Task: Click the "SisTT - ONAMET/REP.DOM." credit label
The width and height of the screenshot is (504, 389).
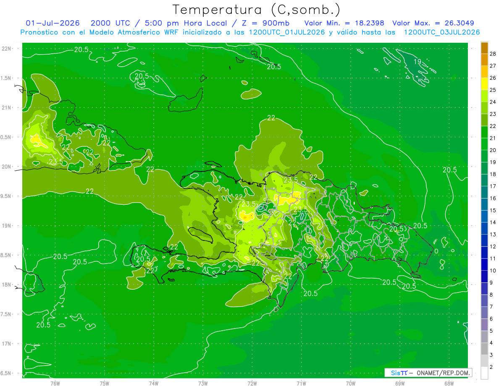Action: tap(428, 373)
